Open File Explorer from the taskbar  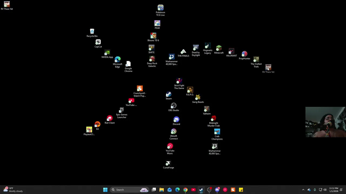click(162, 190)
